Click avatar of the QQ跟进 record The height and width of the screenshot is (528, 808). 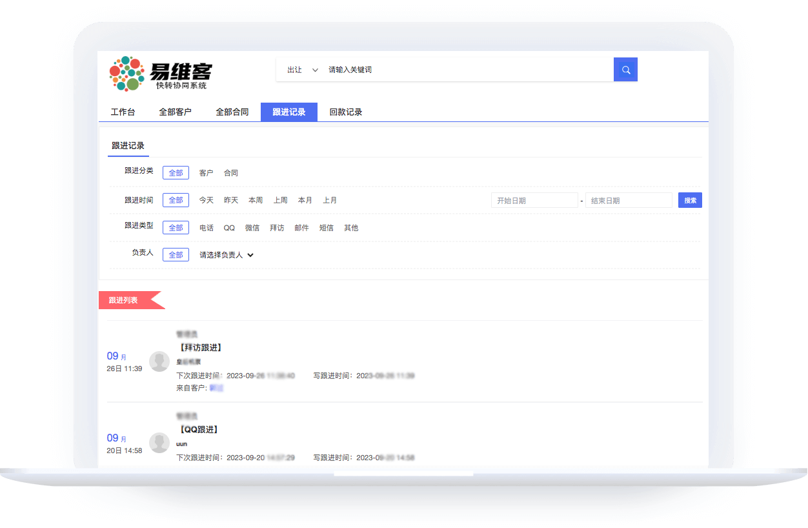(x=159, y=443)
